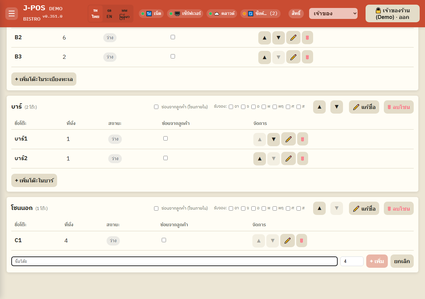Move table บาร์1 down

tap(274, 139)
